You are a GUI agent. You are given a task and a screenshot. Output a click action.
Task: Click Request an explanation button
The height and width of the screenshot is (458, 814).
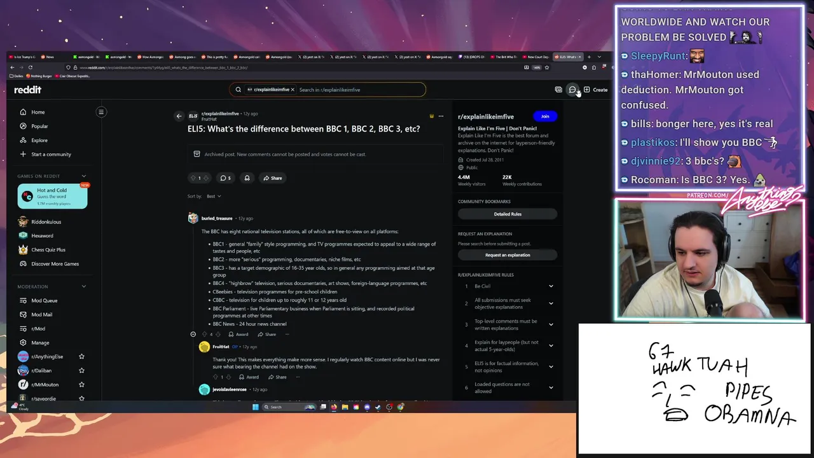tap(507, 255)
